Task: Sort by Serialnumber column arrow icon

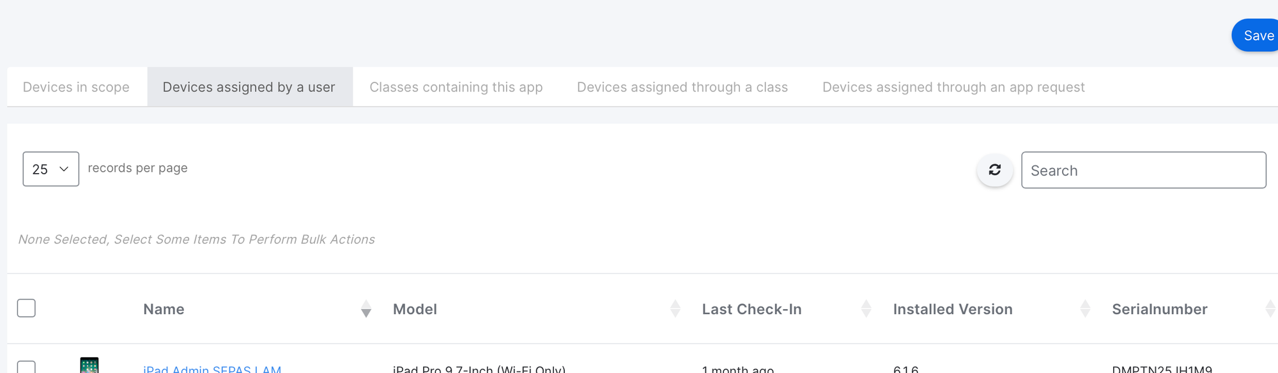Action: coord(1269,309)
